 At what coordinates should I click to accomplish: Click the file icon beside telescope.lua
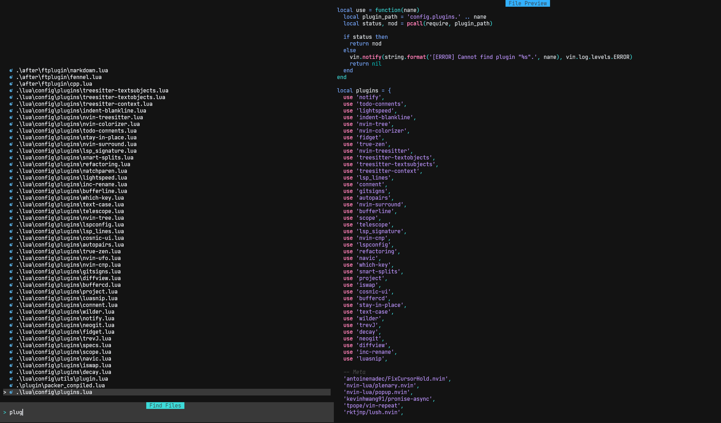pos(11,211)
